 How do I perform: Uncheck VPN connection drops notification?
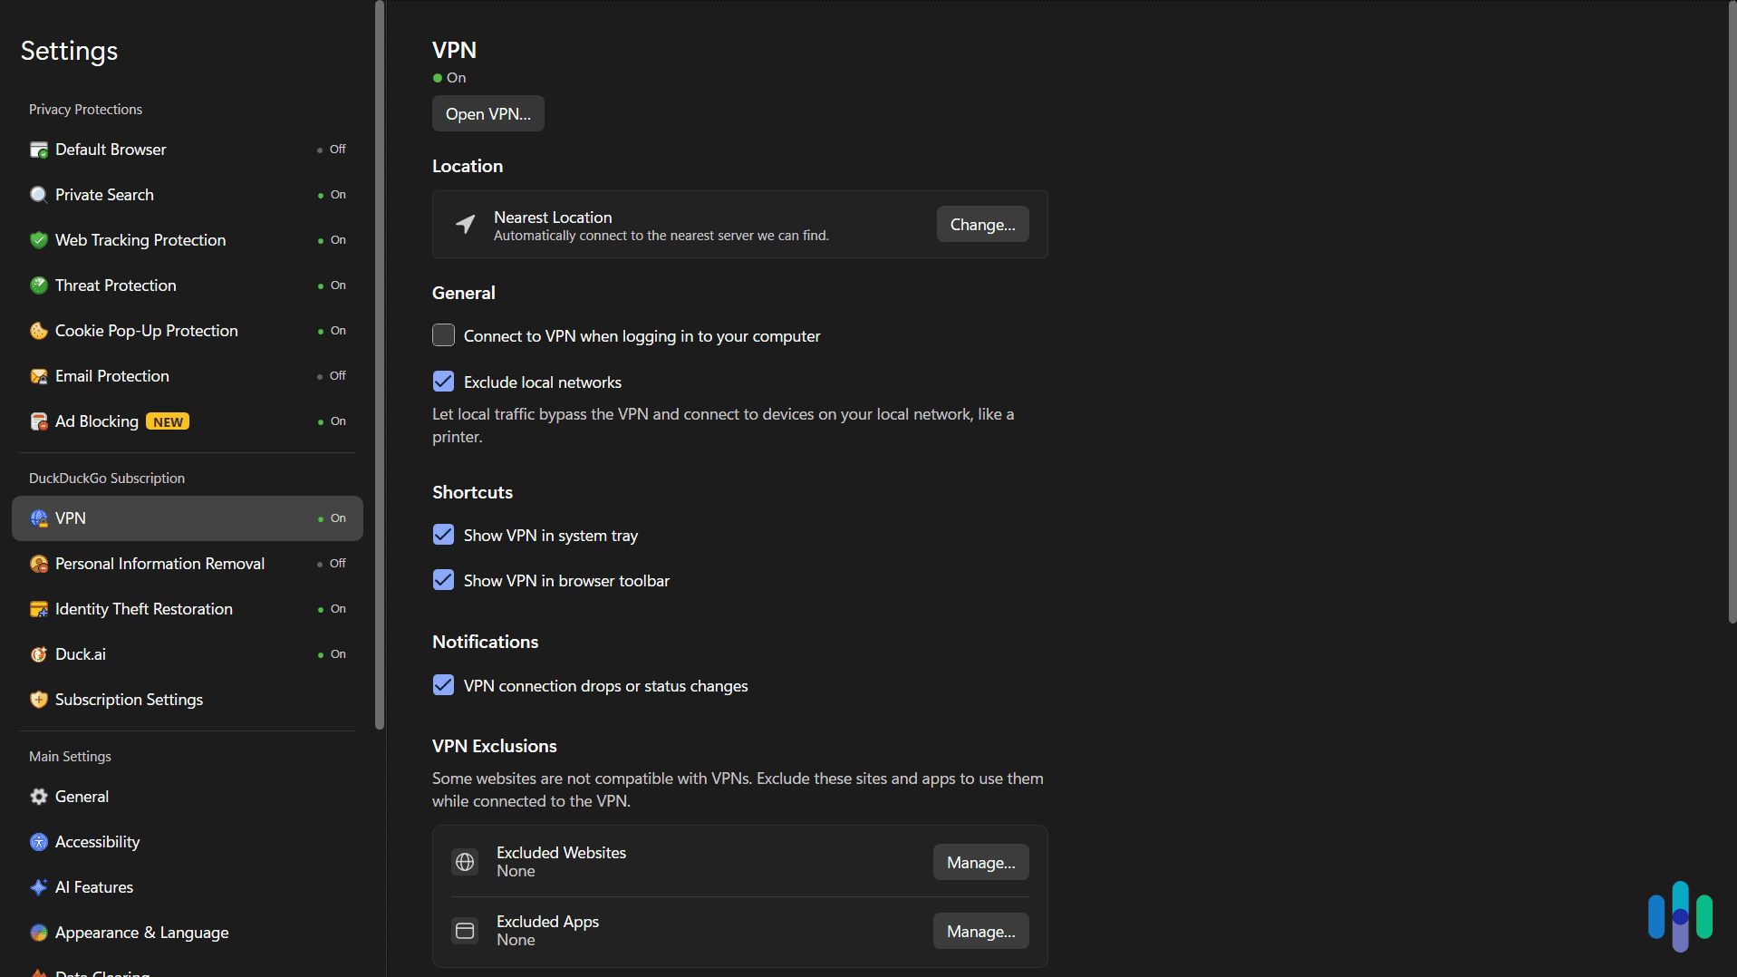coord(443,685)
